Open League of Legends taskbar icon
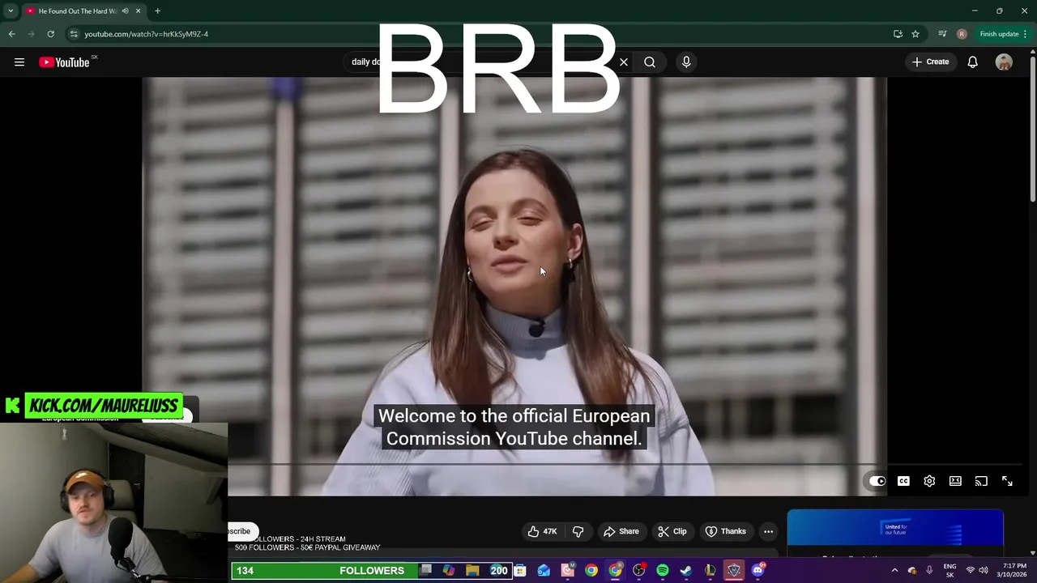 pyautogui.click(x=710, y=571)
